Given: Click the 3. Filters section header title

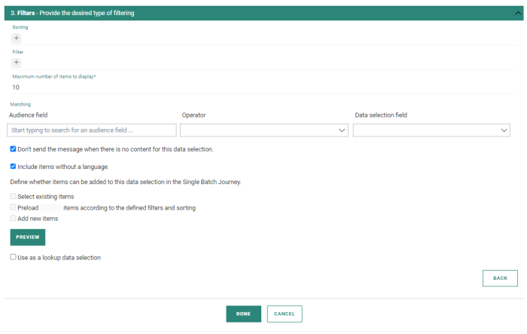Looking at the screenshot, I should 72,13.
